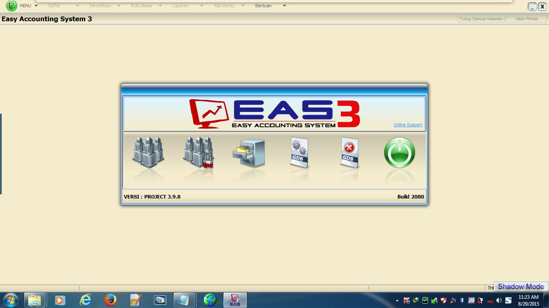The width and height of the screenshot is (549, 308).
Task: Show hidden system tray icons
Action: (397, 300)
